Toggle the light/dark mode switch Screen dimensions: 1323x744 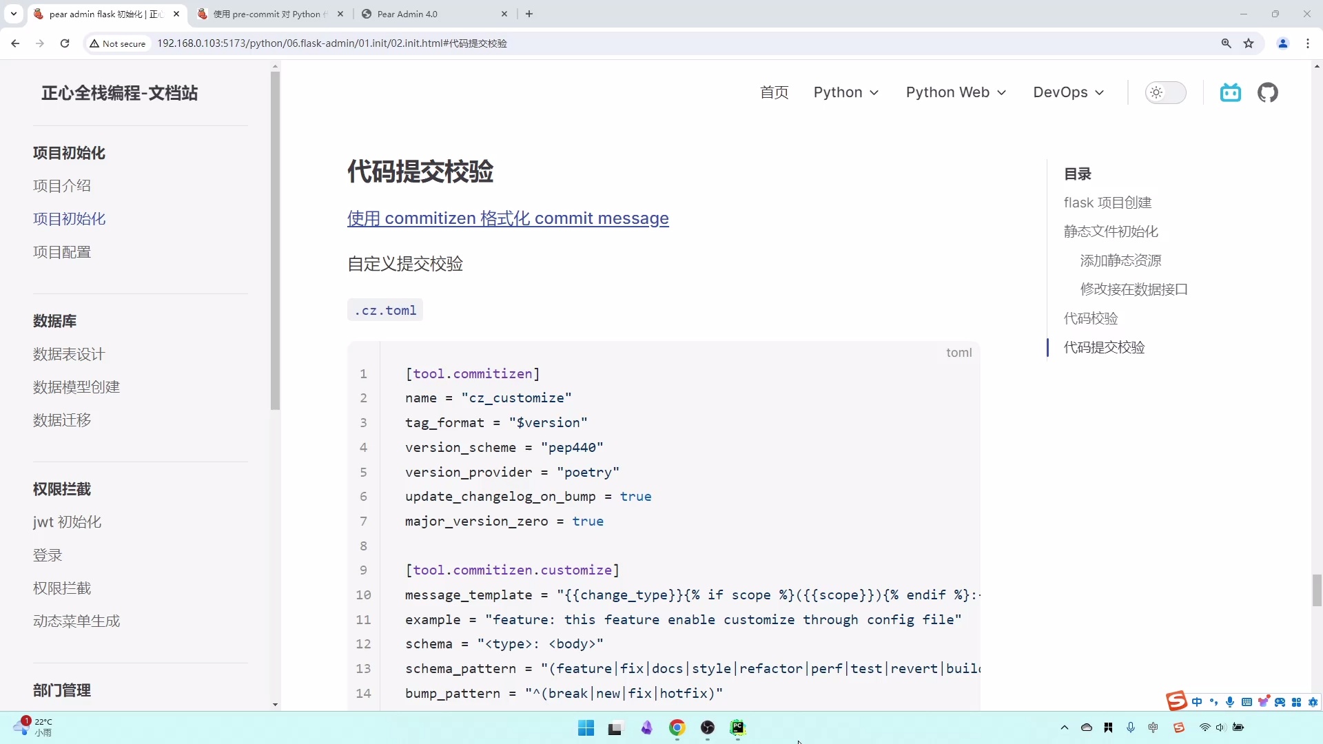click(1166, 92)
